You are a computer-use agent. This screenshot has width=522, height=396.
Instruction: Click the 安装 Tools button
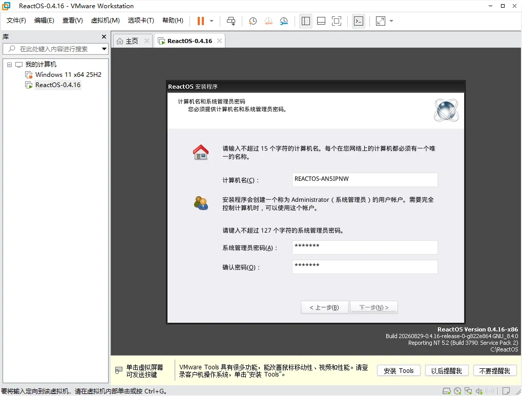(x=399, y=371)
